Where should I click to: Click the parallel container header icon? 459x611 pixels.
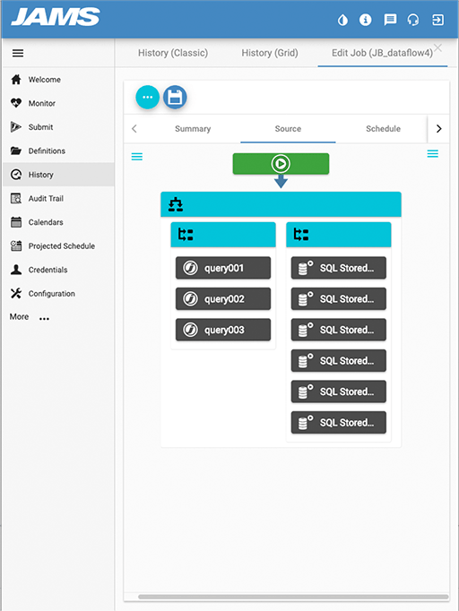(x=176, y=204)
